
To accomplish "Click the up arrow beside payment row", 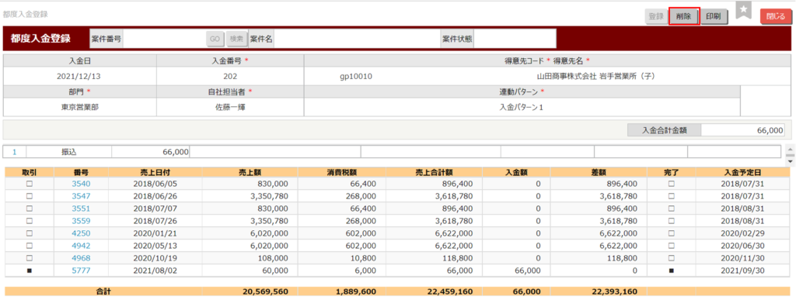I will 790,150.
